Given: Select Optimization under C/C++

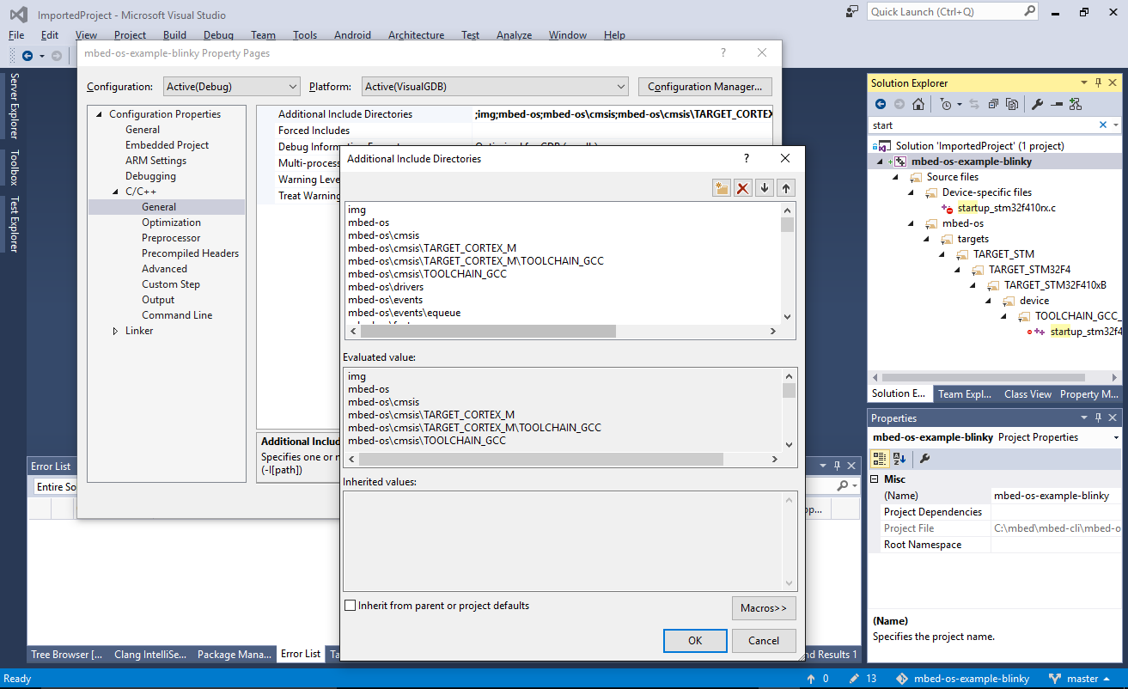Looking at the screenshot, I should coord(171,223).
